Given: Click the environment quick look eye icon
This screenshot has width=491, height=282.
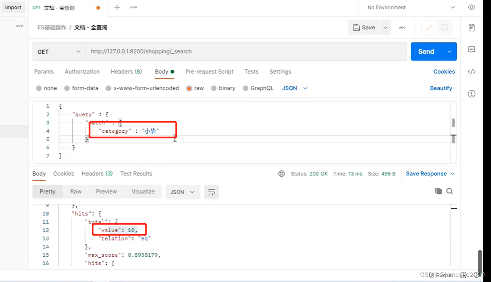Looking at the screenshot, I should (x=471, y=7).
